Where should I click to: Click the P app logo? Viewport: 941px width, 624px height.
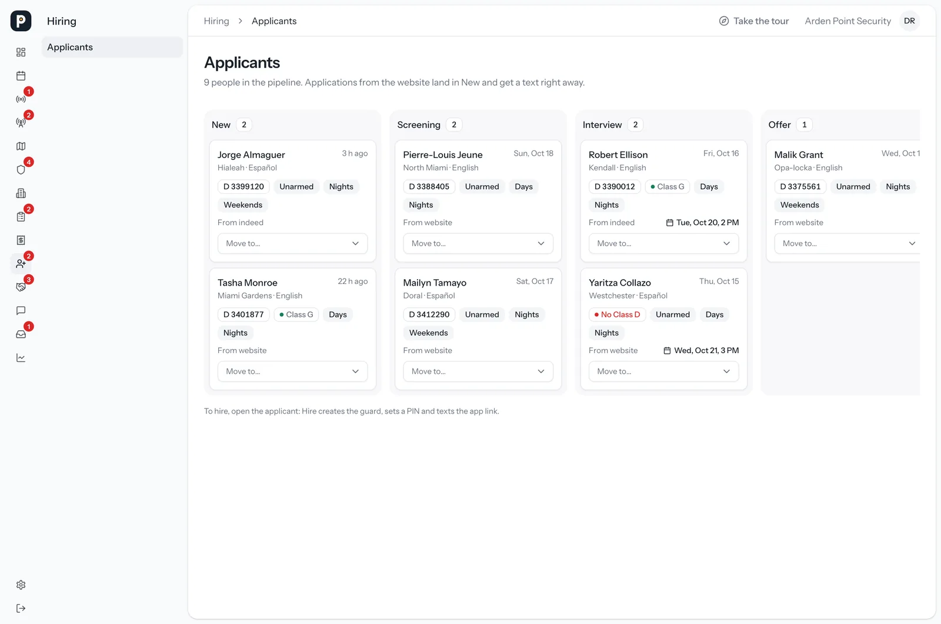[21, 21]
